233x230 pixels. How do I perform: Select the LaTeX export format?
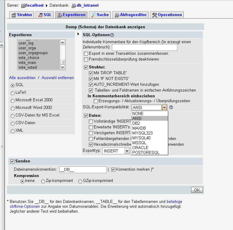(x=12, y=93)
